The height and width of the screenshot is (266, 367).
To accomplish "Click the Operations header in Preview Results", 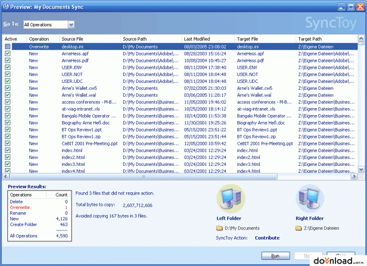I will click(27, 194).
